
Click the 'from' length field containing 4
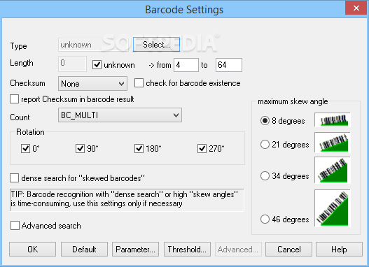tap(186, 65)
